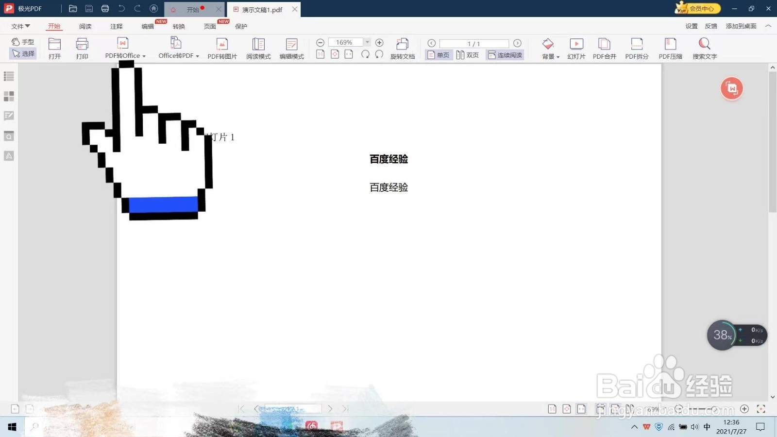Viewport: 777px width, 437px height.
Task: Click the floating red convert button
Action: pyautogui.click(x=731, y=88)
